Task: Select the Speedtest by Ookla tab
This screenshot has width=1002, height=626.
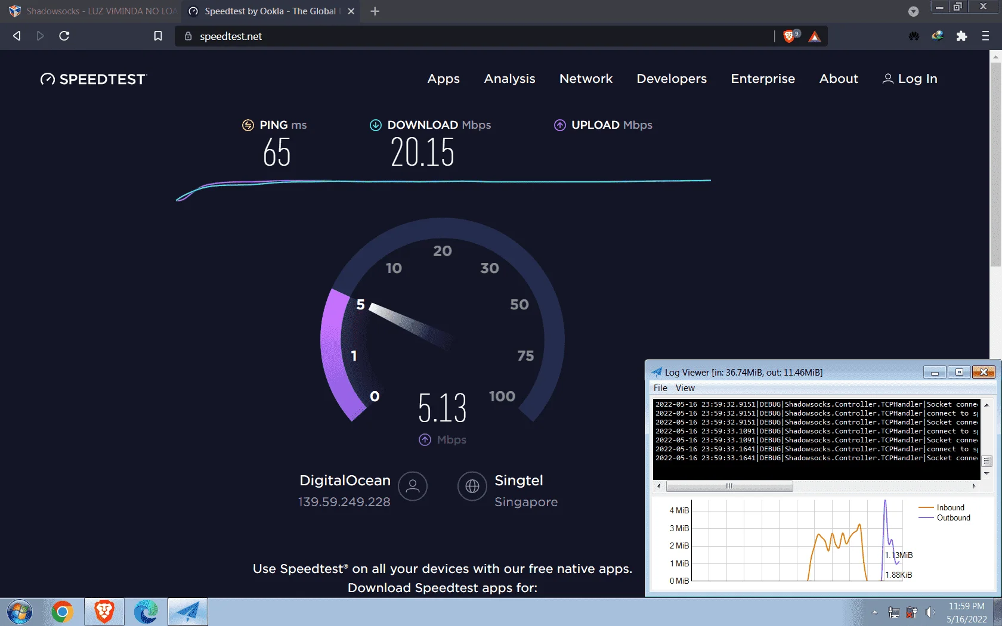Action: (x=271, y=11)
